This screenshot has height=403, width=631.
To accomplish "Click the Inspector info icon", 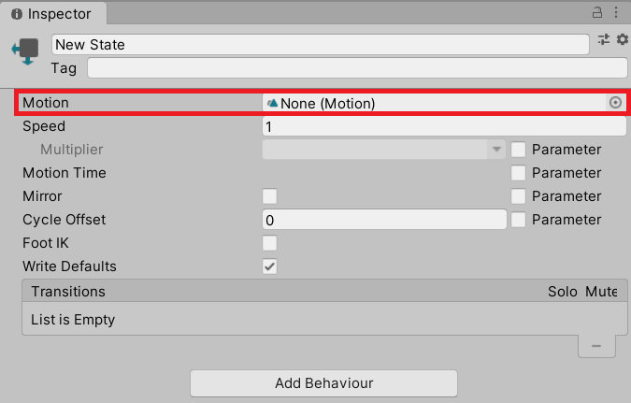I will pos(17,14).
